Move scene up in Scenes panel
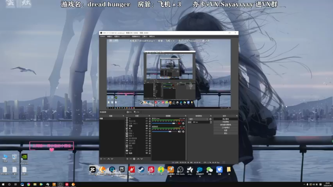333x187 pixels. tap(109, 159)
